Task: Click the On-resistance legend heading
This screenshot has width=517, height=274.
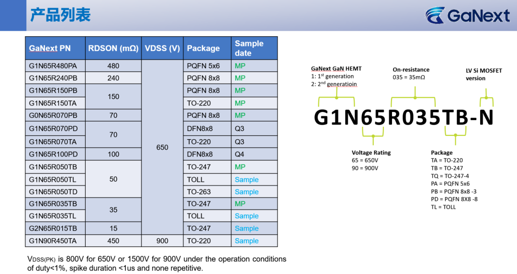Action: pos(411,69)
